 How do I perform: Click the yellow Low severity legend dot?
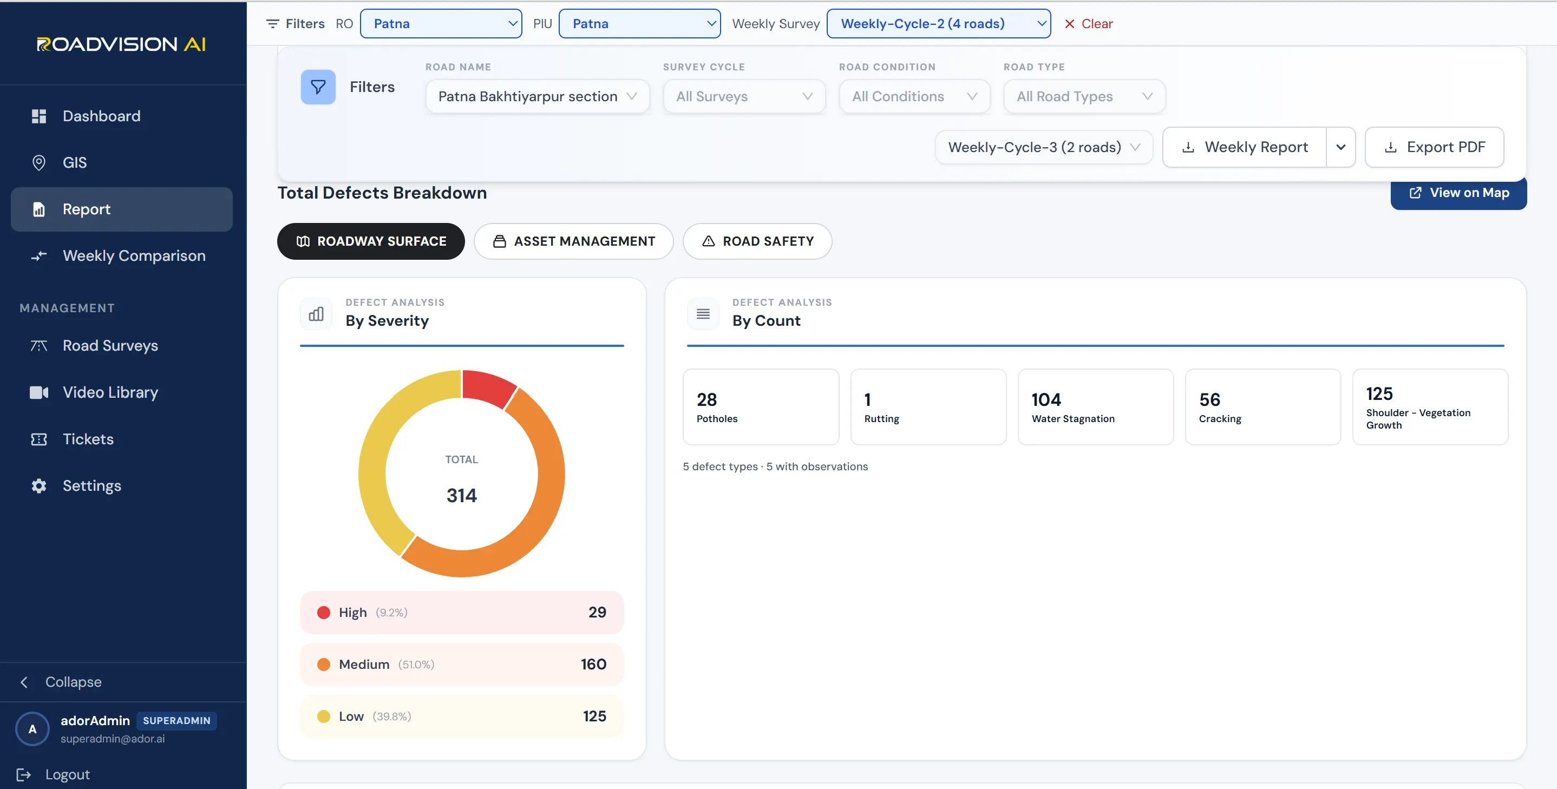click(323, 716)
